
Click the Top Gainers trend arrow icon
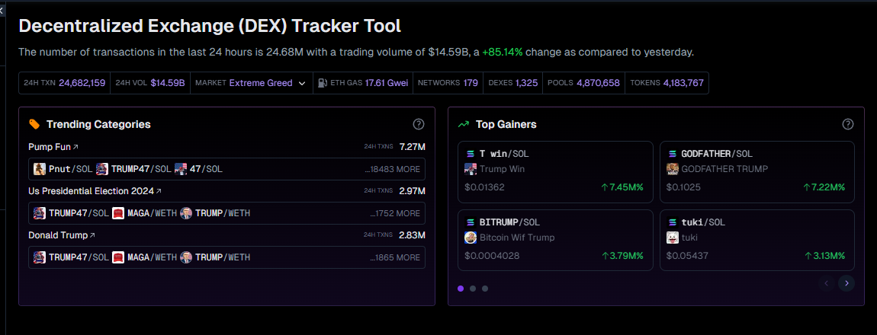click(x=463, y=124)
